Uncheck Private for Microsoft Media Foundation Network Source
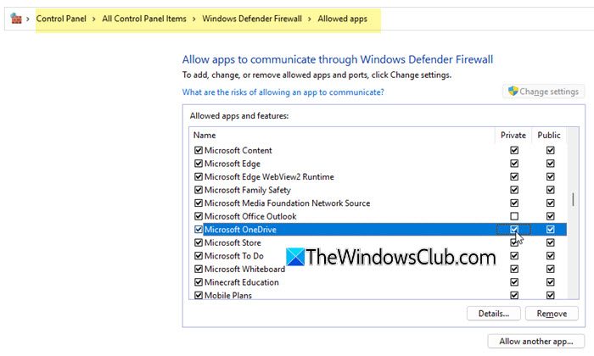Image resolution: width=594 pixels, height=356 pixels. [x=514, y=203]
